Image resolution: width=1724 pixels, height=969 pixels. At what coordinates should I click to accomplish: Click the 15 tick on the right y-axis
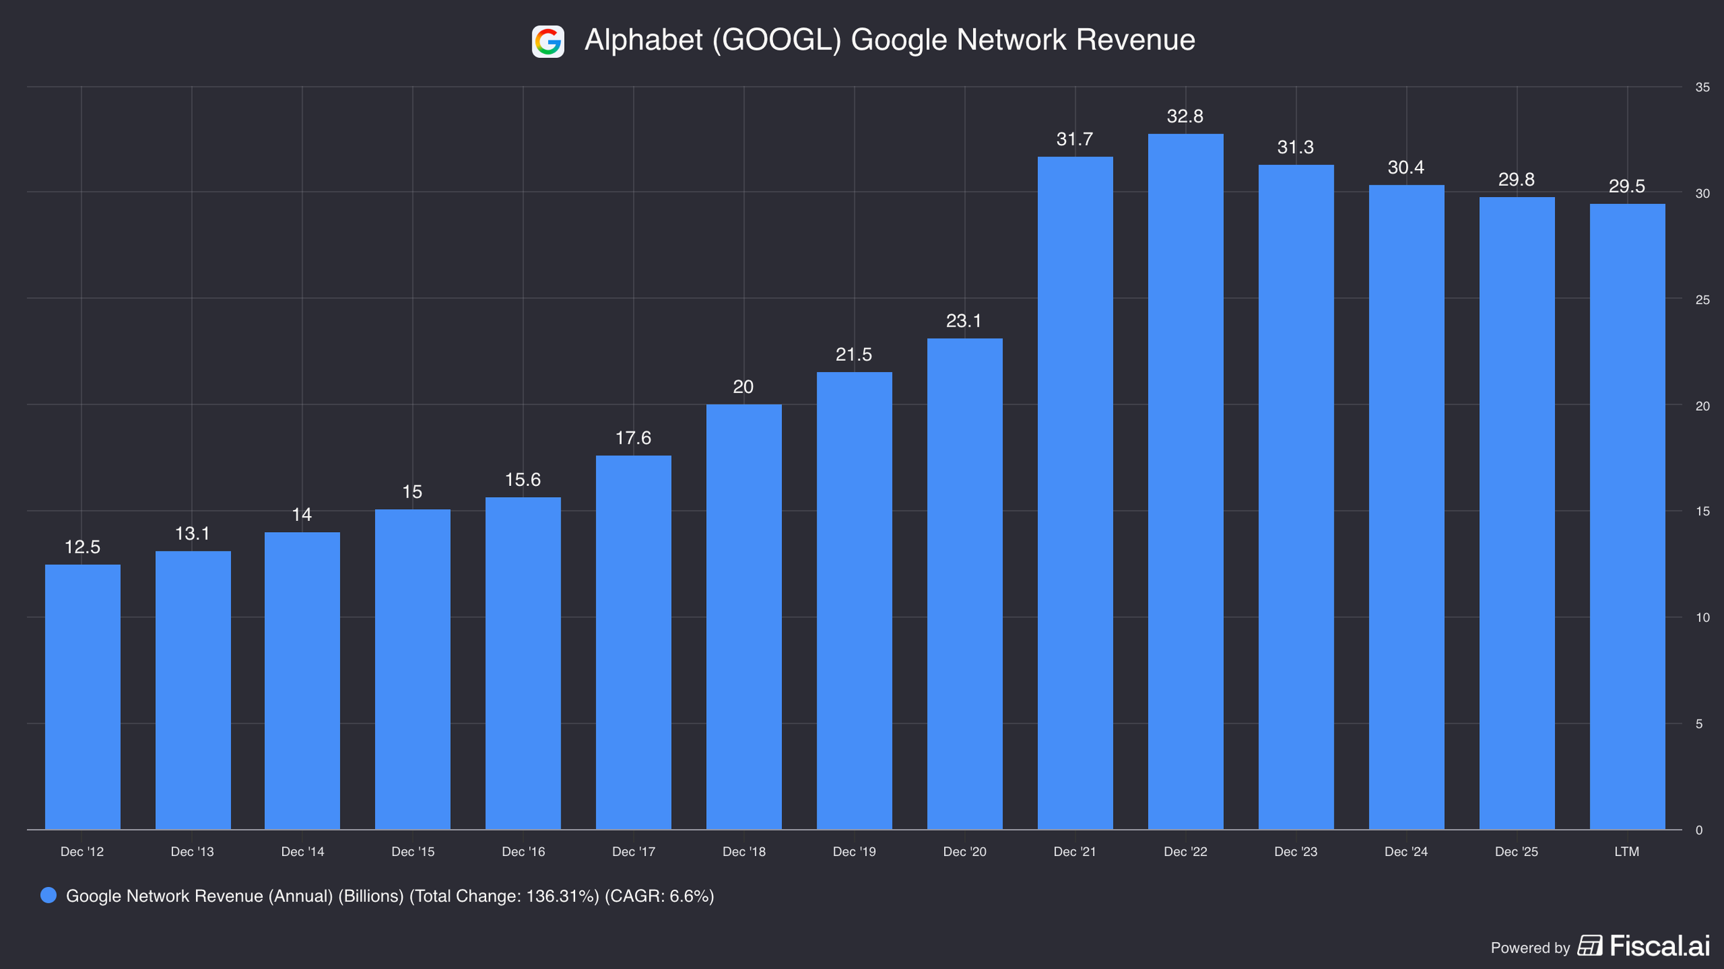pyautogui.click(x=1703, y=511)
